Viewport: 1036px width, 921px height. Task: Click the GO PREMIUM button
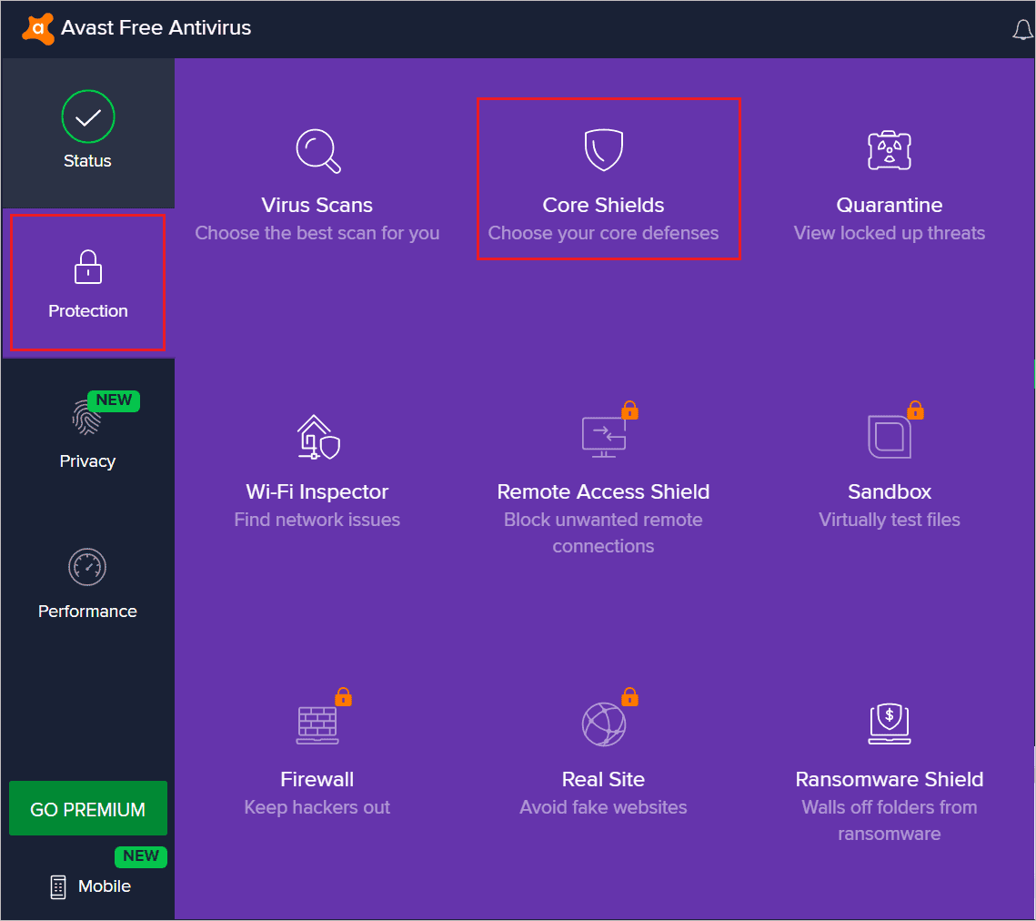coord(88,808)
